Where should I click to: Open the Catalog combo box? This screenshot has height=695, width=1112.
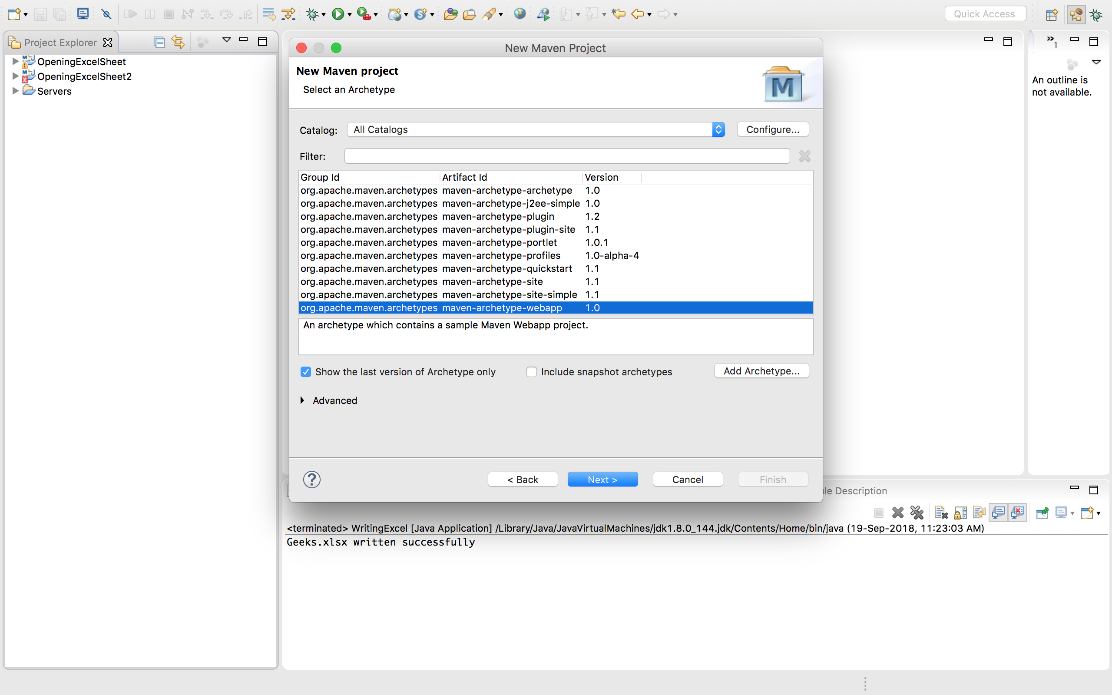[536, 129]
